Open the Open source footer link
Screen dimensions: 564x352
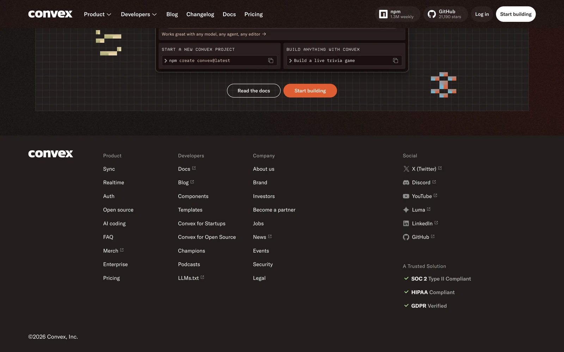tap(118, 210)
